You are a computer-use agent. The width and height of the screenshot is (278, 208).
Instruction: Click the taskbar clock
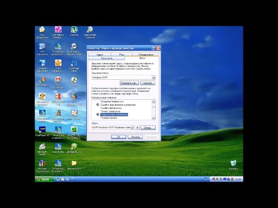coord(238,179)
